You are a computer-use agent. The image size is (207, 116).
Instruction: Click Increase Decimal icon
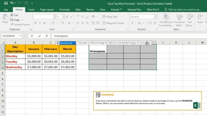[150, 23]
